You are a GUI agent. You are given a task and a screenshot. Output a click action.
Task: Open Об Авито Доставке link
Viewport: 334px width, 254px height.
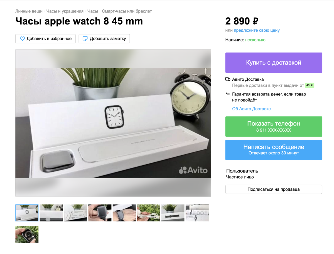coord(251,109)
